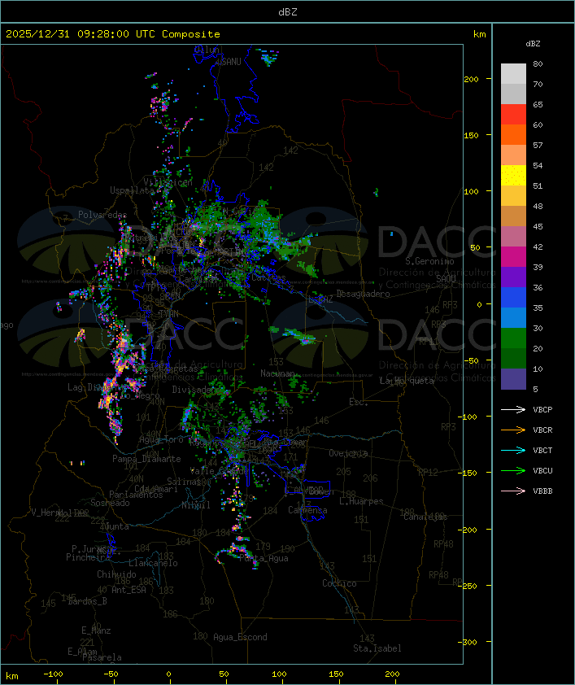Viewport: 575px width, 685px height.
Task: Click the 2025/12/31 09:28:00 UTC Composite timestamp
Action: point(113,34)
